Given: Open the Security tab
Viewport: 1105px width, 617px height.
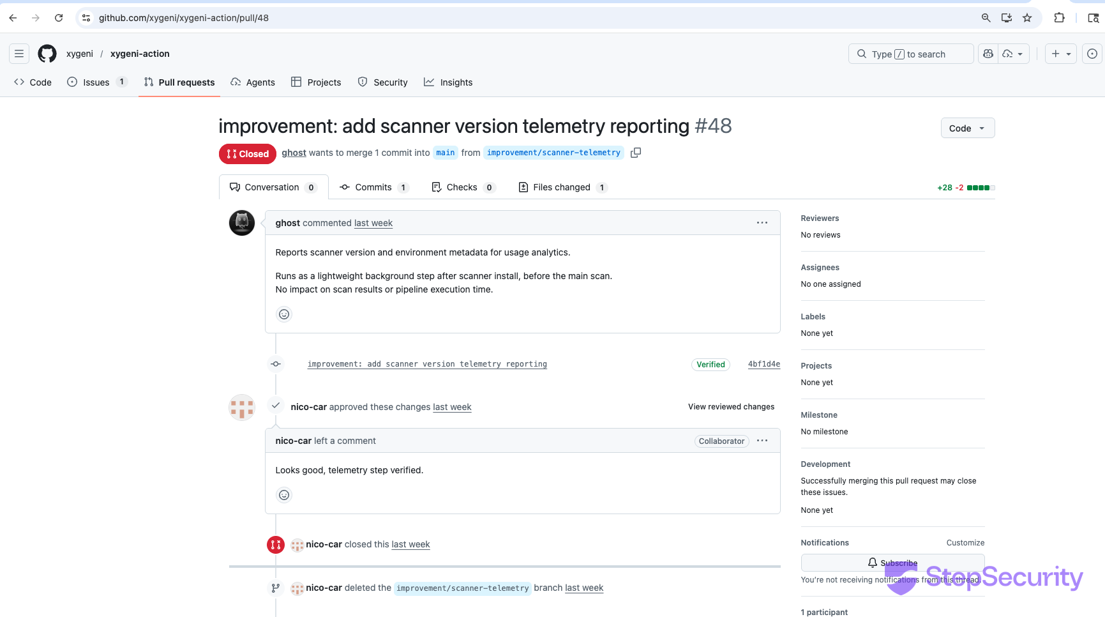Looking at the screenshot, I should coord(382,82).
